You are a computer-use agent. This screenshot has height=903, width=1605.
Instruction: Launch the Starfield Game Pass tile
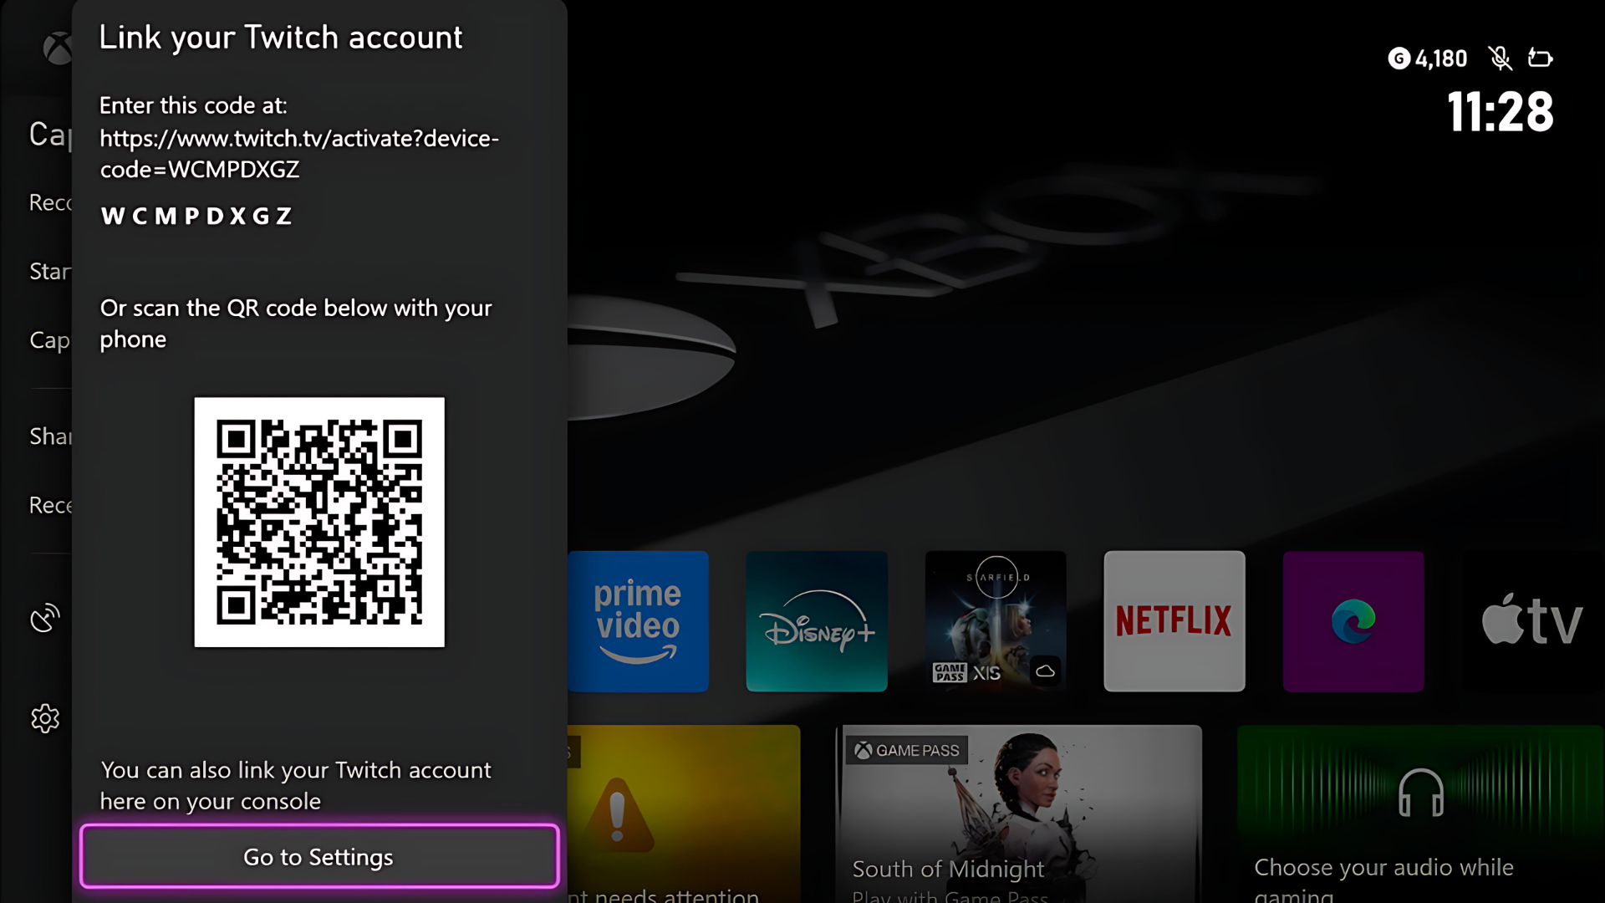(x=996, y=621)
